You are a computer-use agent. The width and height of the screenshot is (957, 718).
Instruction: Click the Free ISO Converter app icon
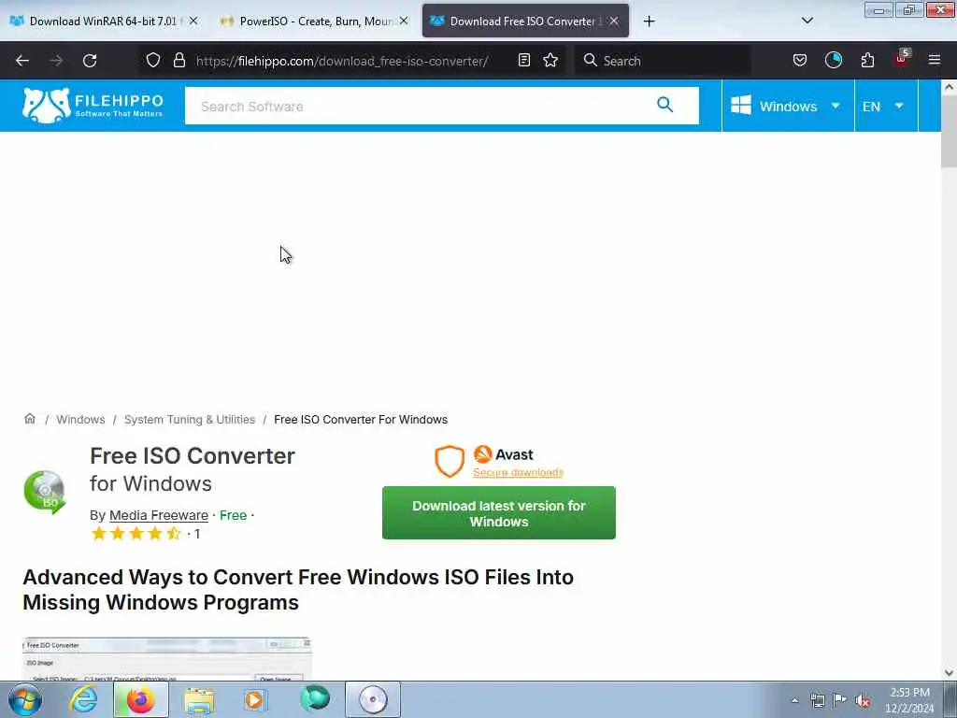[45, 492]
